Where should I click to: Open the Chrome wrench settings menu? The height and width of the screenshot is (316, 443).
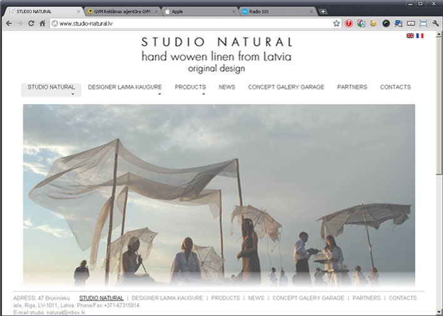click(x=435, y=23)
